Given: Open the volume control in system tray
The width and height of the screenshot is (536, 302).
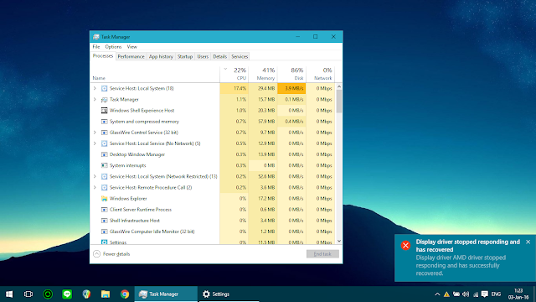Looking at the screenshot, I should click(x=466, y=294).
